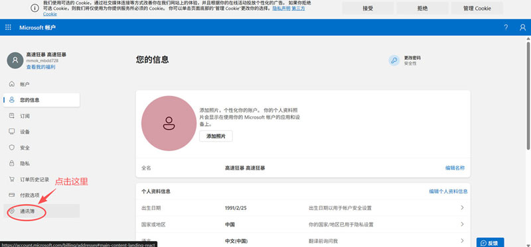This screenshot has height=247, width=531.
Task: Click the 更改密码 link
Action: click(412, 58)
